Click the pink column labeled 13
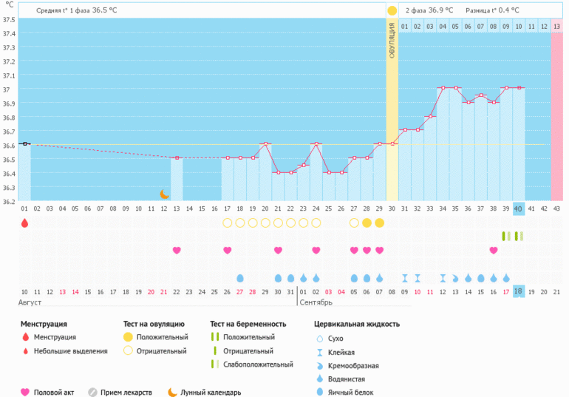This screenshot has height=397, width=569. coord(556,27)
